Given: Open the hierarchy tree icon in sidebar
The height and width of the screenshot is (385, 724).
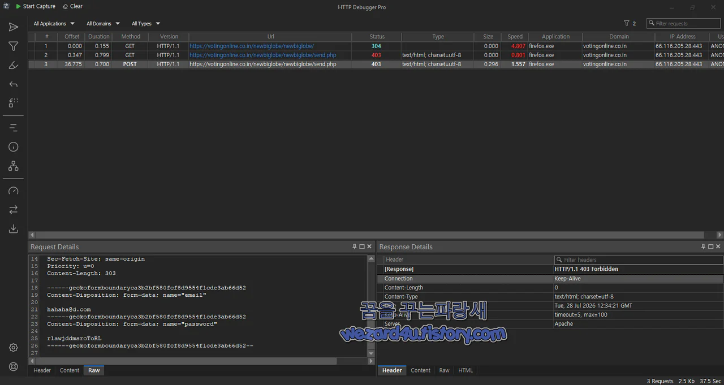Looking at the screenshot, I should 14,166.
